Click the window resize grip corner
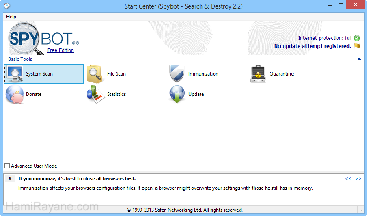 [362, 210]
